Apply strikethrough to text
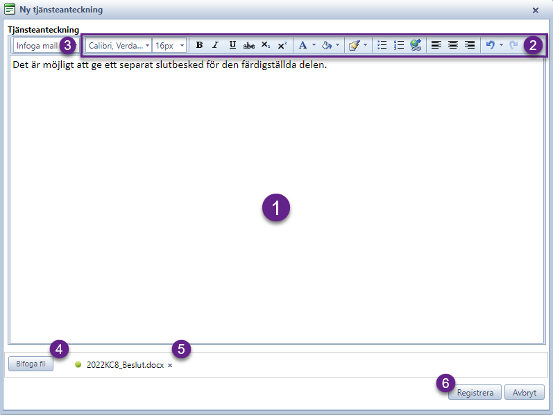This screenshot has height=415, width=553. [x=249, y=45]
